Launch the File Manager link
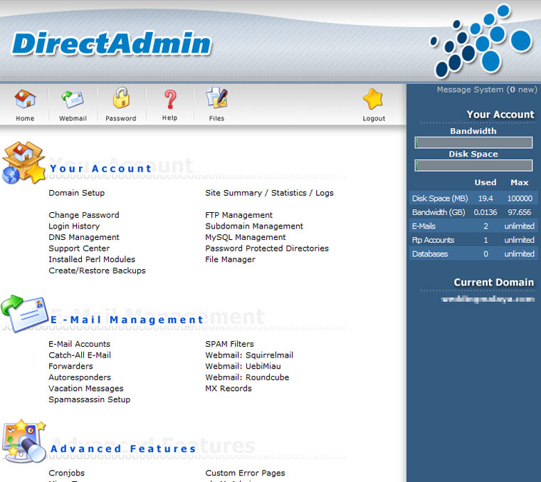The height and width of the screenshot is (482, 541). point(230,259)
